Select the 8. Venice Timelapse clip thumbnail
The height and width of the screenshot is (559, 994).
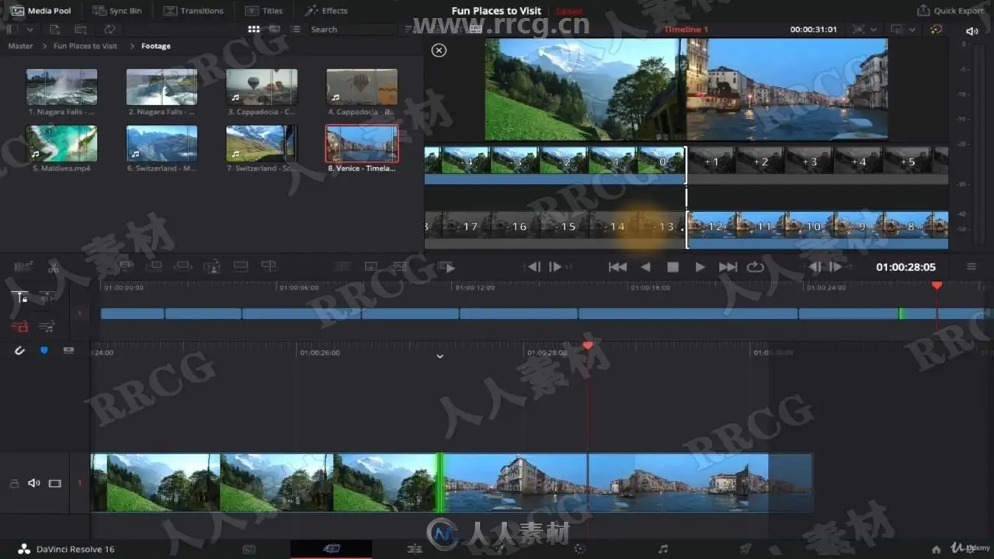coord(362,143)
